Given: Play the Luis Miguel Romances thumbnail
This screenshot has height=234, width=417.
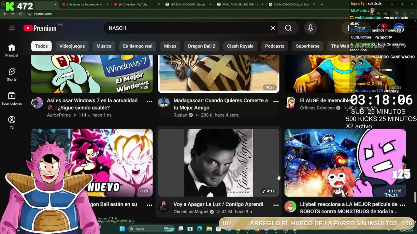Looking at the screenshot, I should tap(219, 163).
